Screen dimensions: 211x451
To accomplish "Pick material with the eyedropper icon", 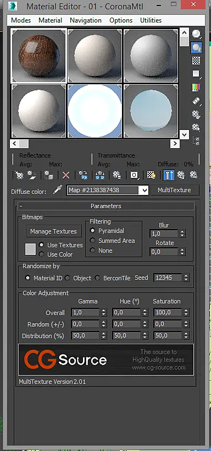I will coord(57,190).
